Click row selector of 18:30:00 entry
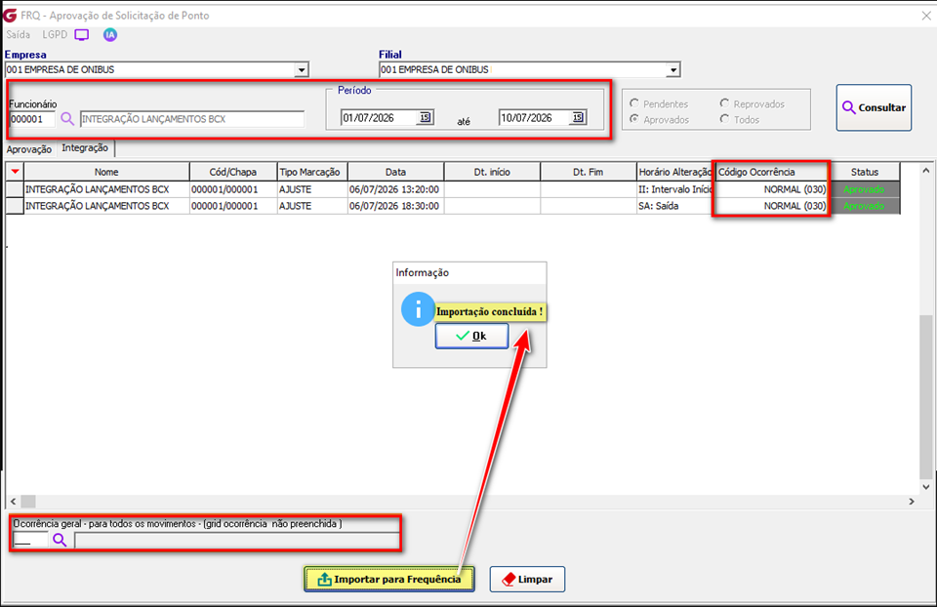937x607 pixels. 15,206
